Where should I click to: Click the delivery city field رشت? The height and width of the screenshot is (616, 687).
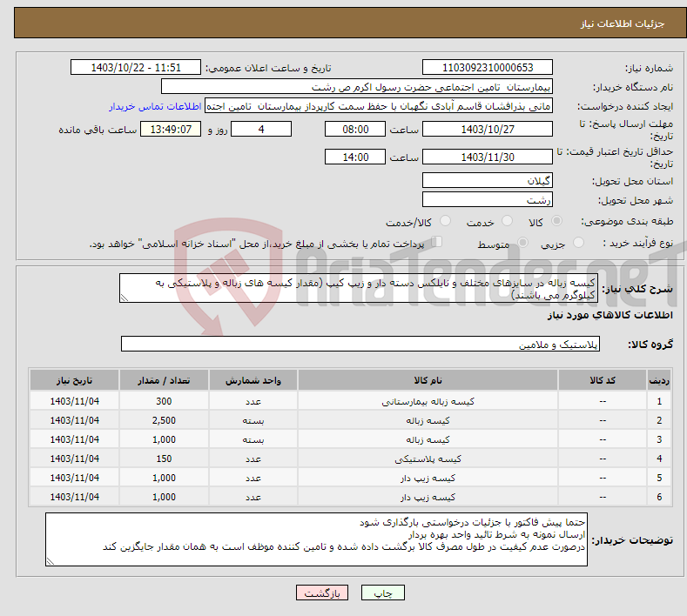coord(488,199)
